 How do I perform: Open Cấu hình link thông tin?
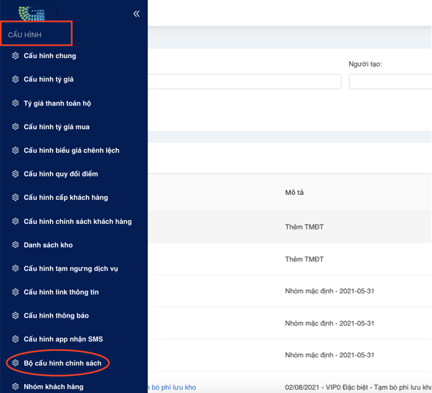pos(61,292)
